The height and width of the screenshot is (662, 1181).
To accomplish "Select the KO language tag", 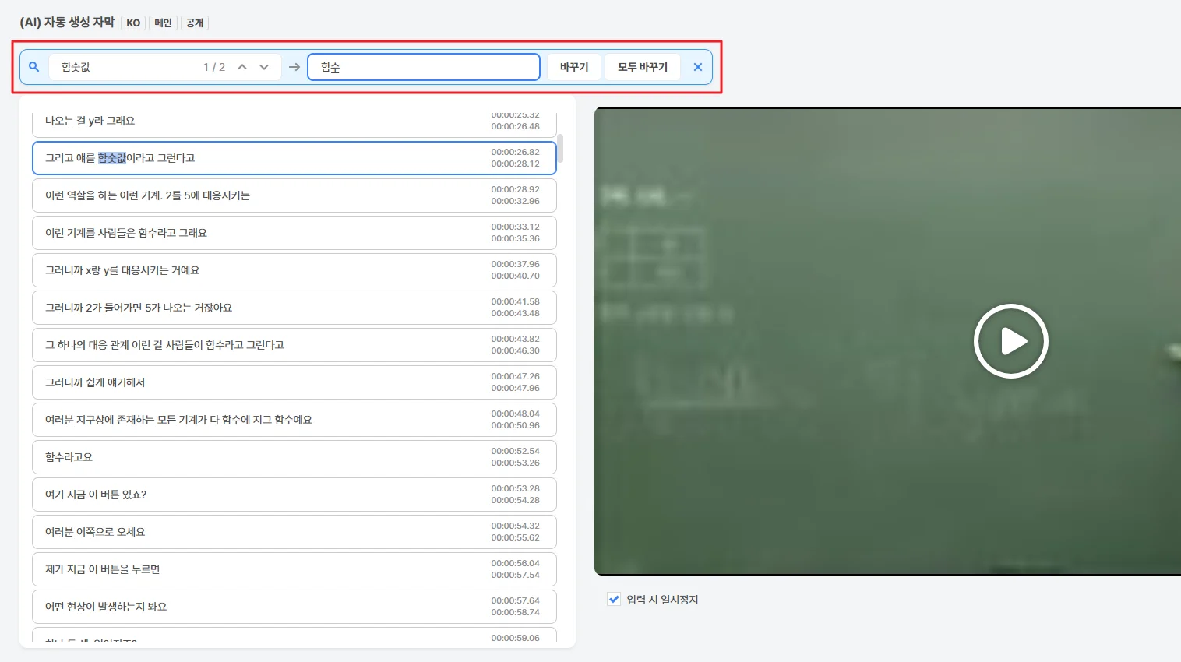I will pos(133,23).
